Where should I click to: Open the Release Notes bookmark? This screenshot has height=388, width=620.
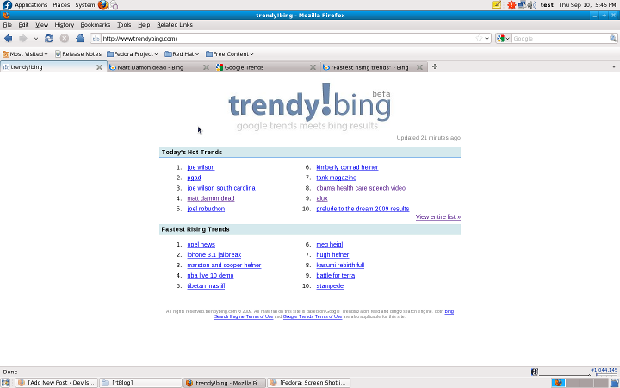[x=78, y=53]
